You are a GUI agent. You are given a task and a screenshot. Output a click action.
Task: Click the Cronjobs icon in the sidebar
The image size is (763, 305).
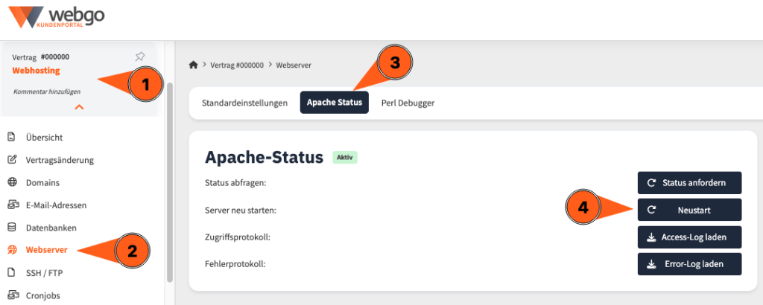(12, 295)
